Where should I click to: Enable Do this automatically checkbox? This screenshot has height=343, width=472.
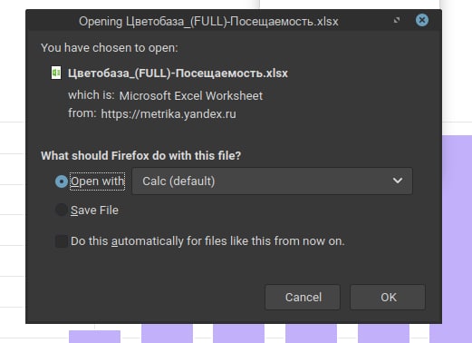tap(62, 241)
